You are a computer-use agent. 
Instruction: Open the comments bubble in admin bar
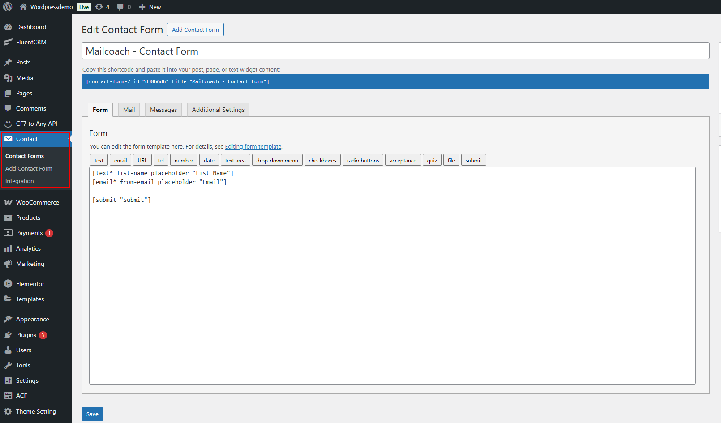pyautogui.click(x=120, y=7)
